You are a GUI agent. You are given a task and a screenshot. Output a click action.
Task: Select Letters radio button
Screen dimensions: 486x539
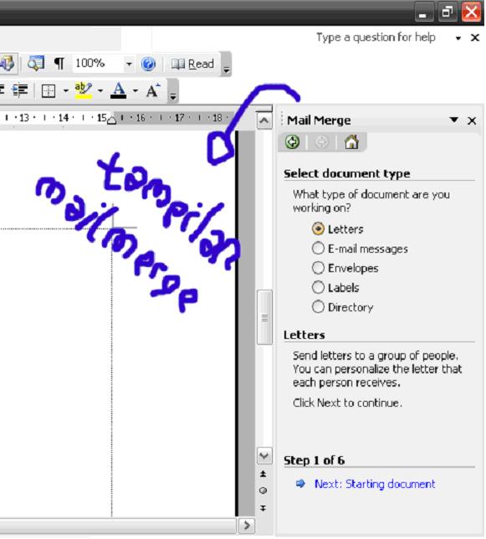point(318,229)
